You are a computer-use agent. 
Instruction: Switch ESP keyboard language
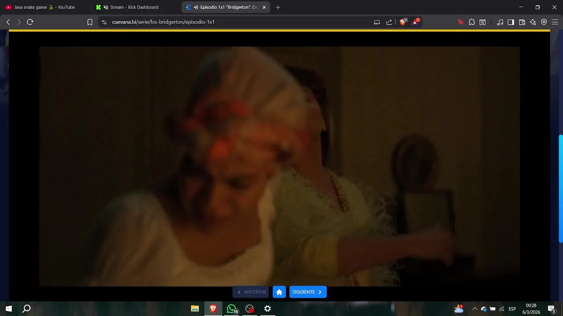512,309
